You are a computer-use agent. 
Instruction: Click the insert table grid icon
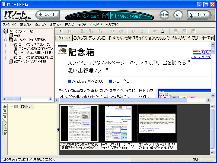pos(193,31)
